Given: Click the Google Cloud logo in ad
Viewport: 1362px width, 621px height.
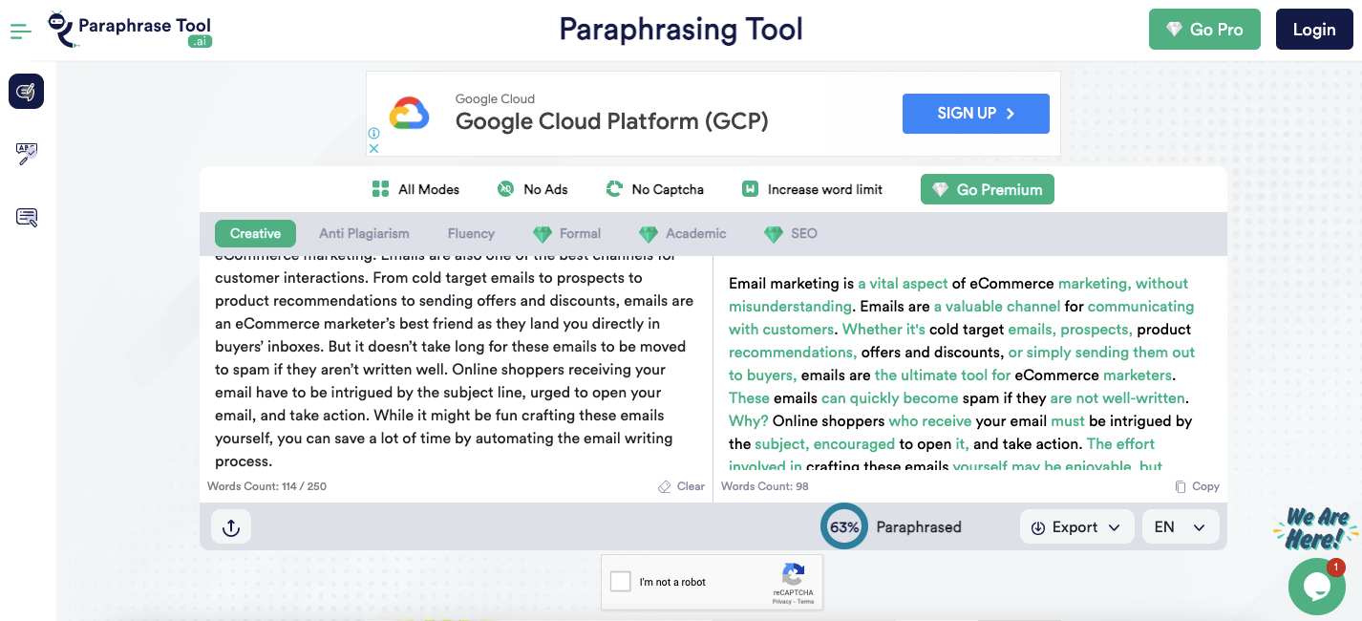Looking at the screenshot, I should 409,114.
